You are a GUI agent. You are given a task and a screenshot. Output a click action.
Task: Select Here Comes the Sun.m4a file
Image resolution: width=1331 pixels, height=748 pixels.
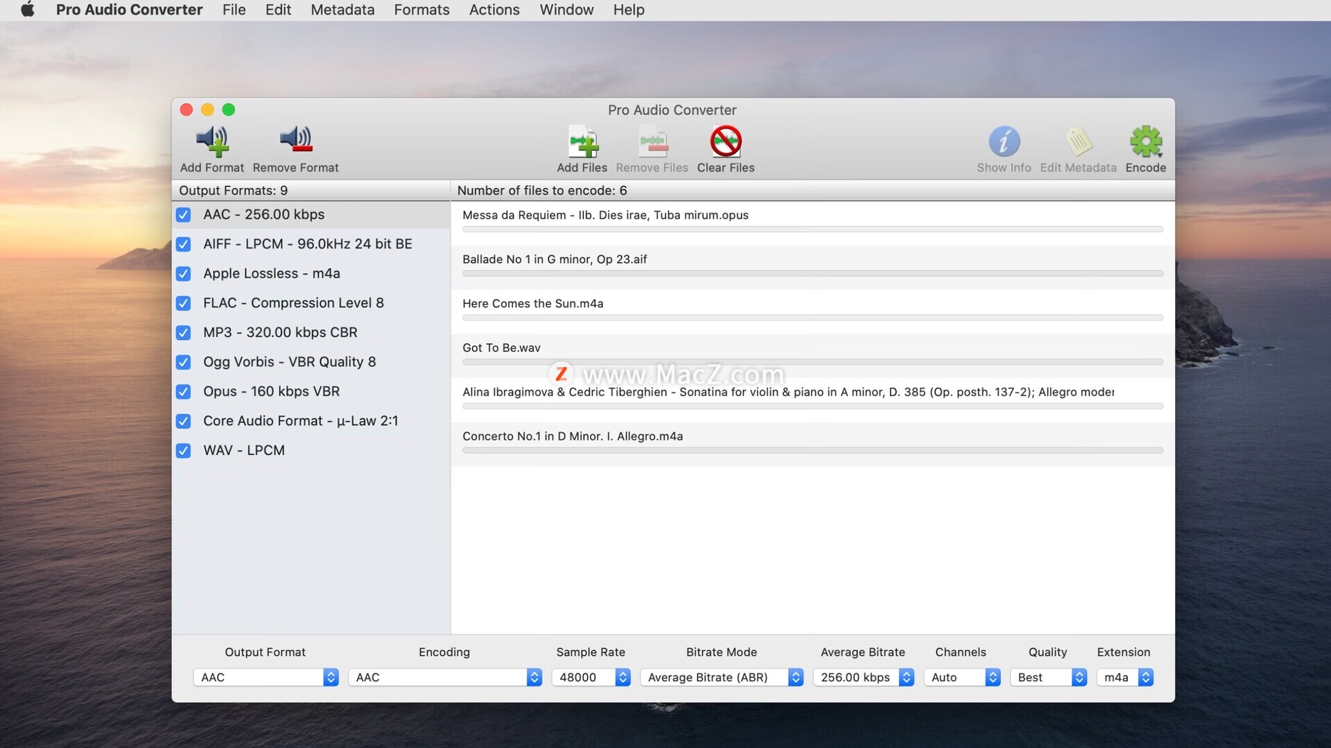[x=812, y=312]
